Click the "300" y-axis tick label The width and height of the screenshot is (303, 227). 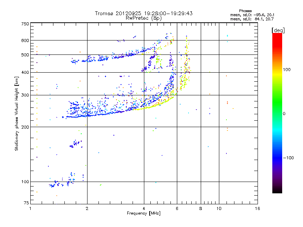25,95
